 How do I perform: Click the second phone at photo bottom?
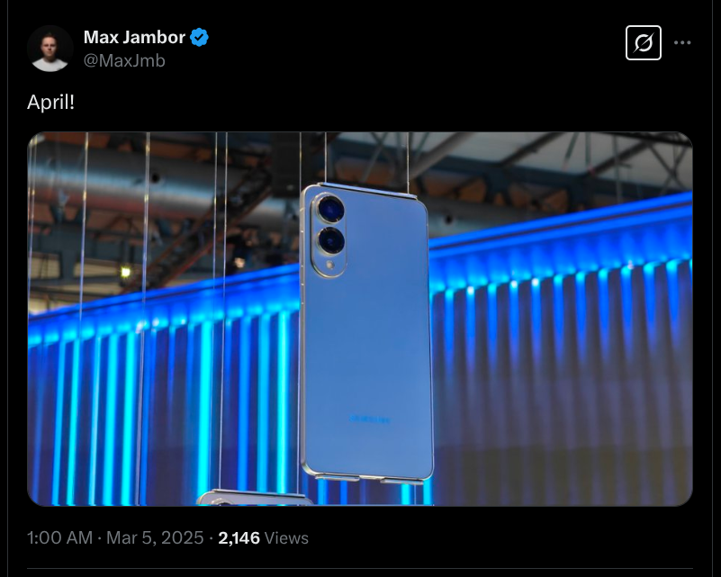click(254, 499)
